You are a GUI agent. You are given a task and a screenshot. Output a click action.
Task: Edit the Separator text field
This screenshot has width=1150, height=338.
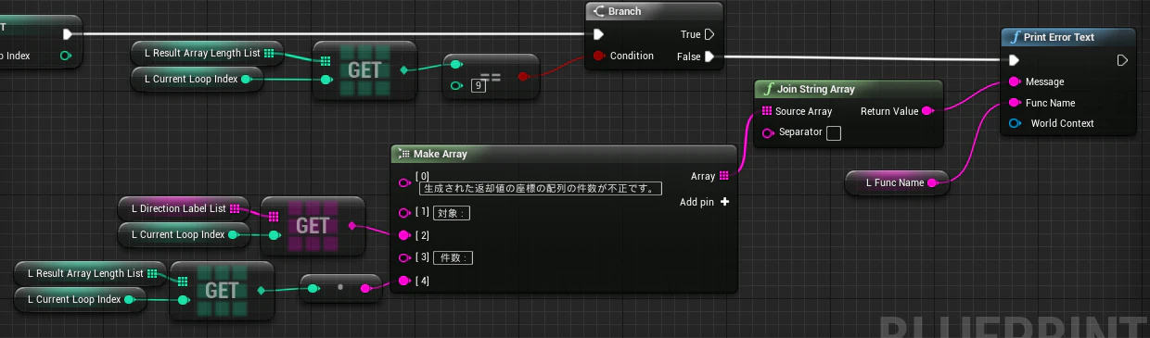pos(834,133)
